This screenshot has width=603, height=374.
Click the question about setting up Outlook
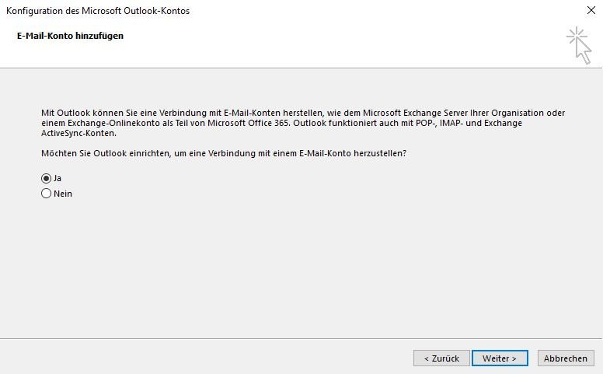pos(224,153)
